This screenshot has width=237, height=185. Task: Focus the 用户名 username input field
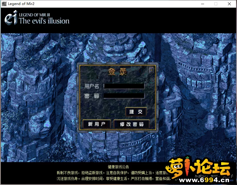(124, 86)
